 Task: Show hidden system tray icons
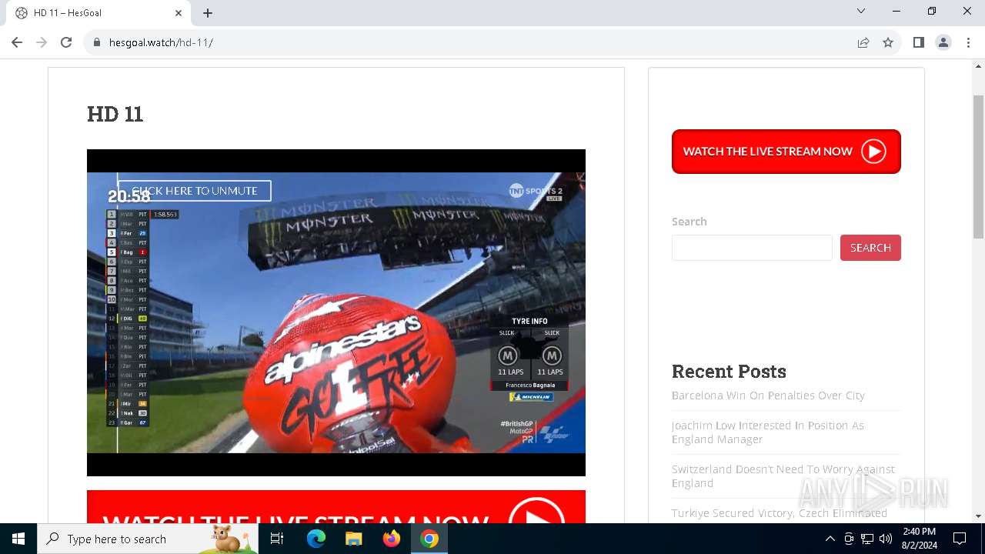(830, 539)
